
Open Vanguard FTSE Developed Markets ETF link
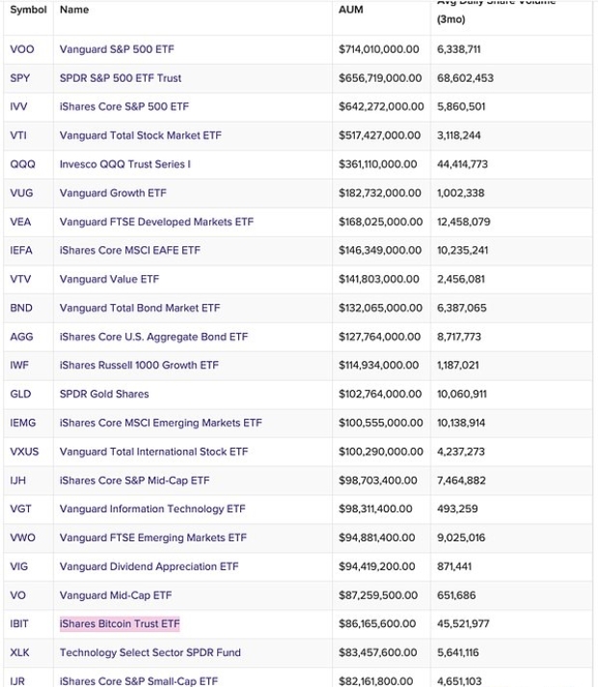pyautogui.click(x=156, y=222)
